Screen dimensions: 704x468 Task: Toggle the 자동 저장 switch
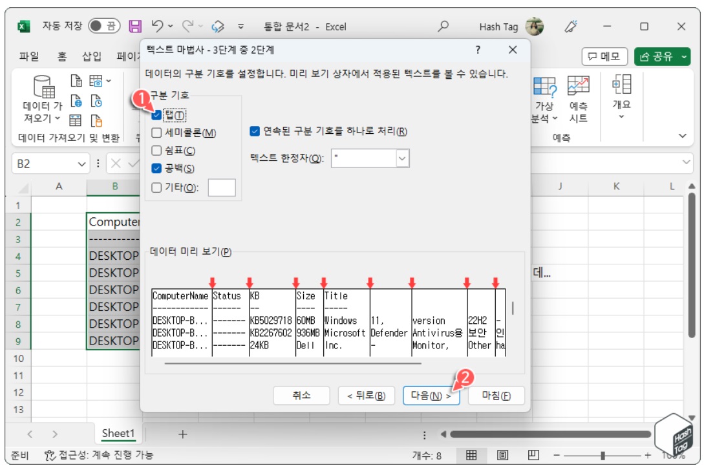point(103,26)
